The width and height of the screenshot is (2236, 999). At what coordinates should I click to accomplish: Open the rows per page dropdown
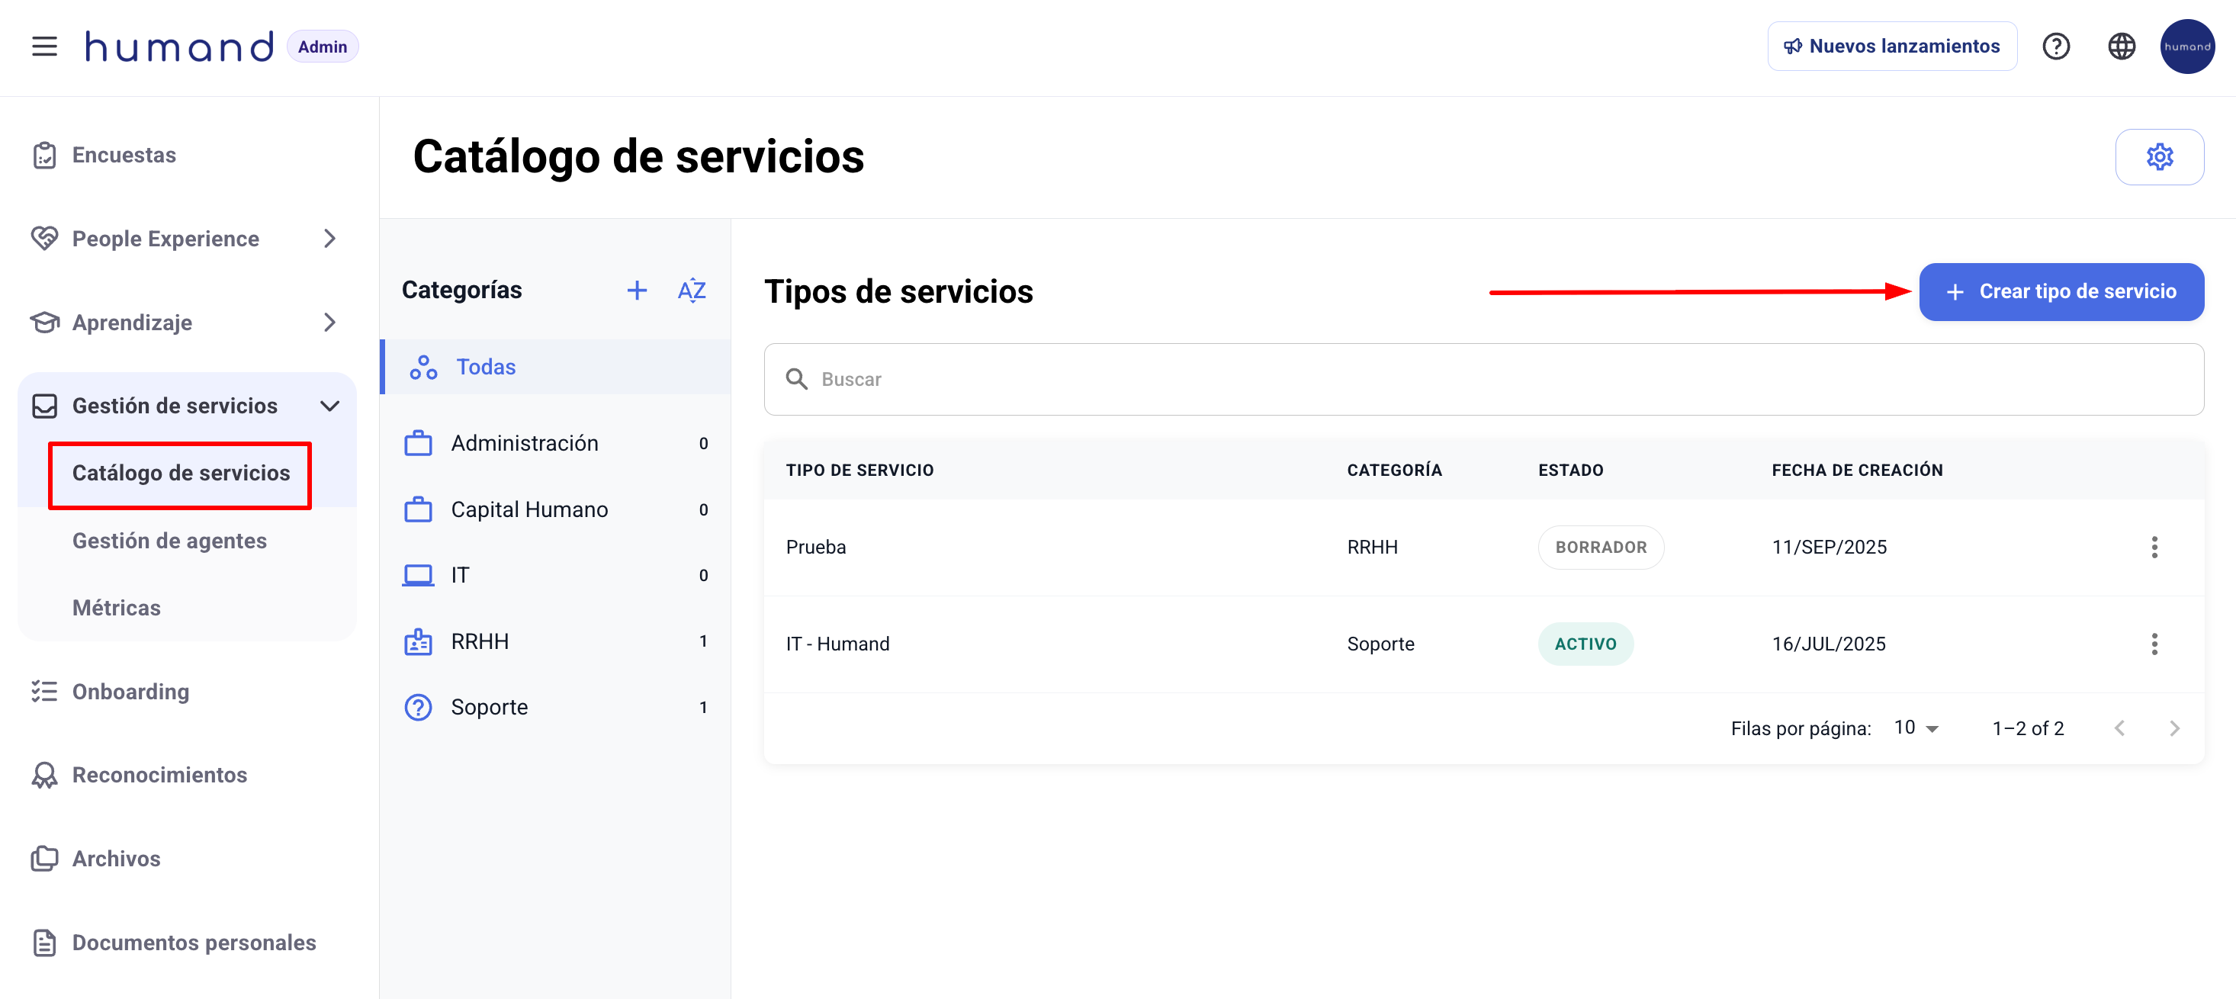1916,728
